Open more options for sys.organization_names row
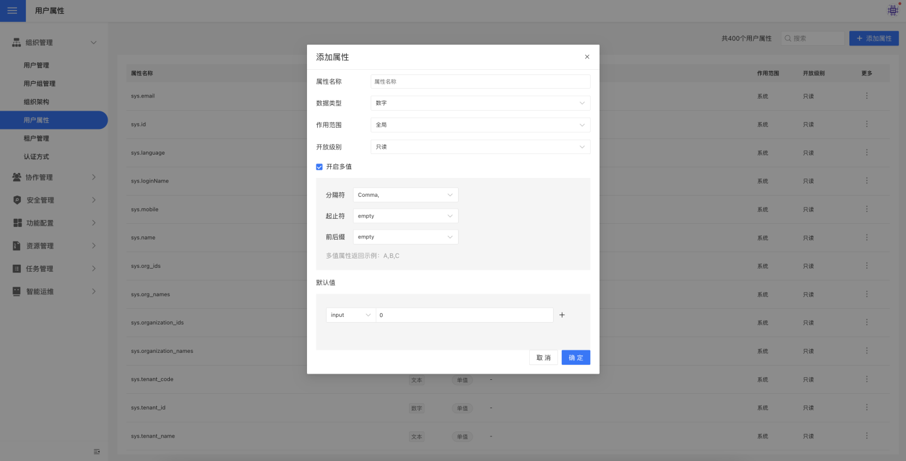 click(867, 351)
